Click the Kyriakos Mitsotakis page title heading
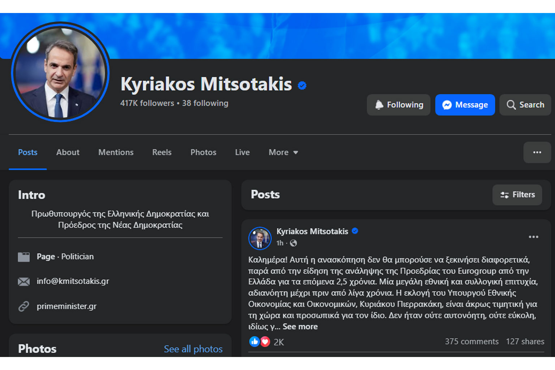Screen dimensions: 555x370 [206, 84]
